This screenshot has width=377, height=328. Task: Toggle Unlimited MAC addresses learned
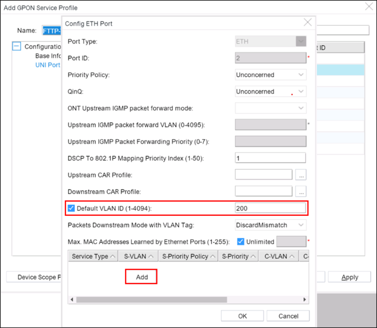(x=241, y=241)
